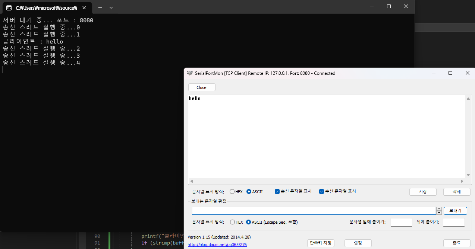Click the 저장 save button
This screenshot has height=249, width=475.
tap(423, 192)
